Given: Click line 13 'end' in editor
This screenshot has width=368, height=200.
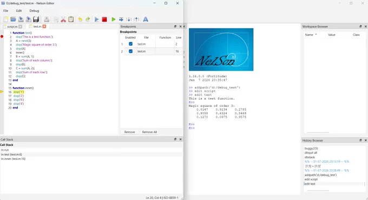Looking at the screenshot, I should coord(15,80).
